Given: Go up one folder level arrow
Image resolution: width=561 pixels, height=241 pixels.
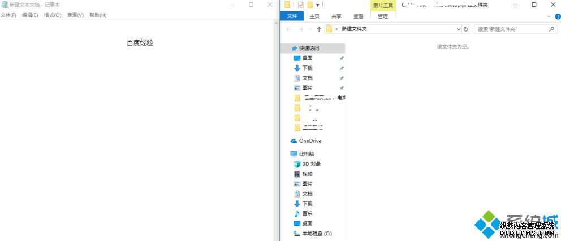Looking at the screenshot, I should (x=319, y=29).
